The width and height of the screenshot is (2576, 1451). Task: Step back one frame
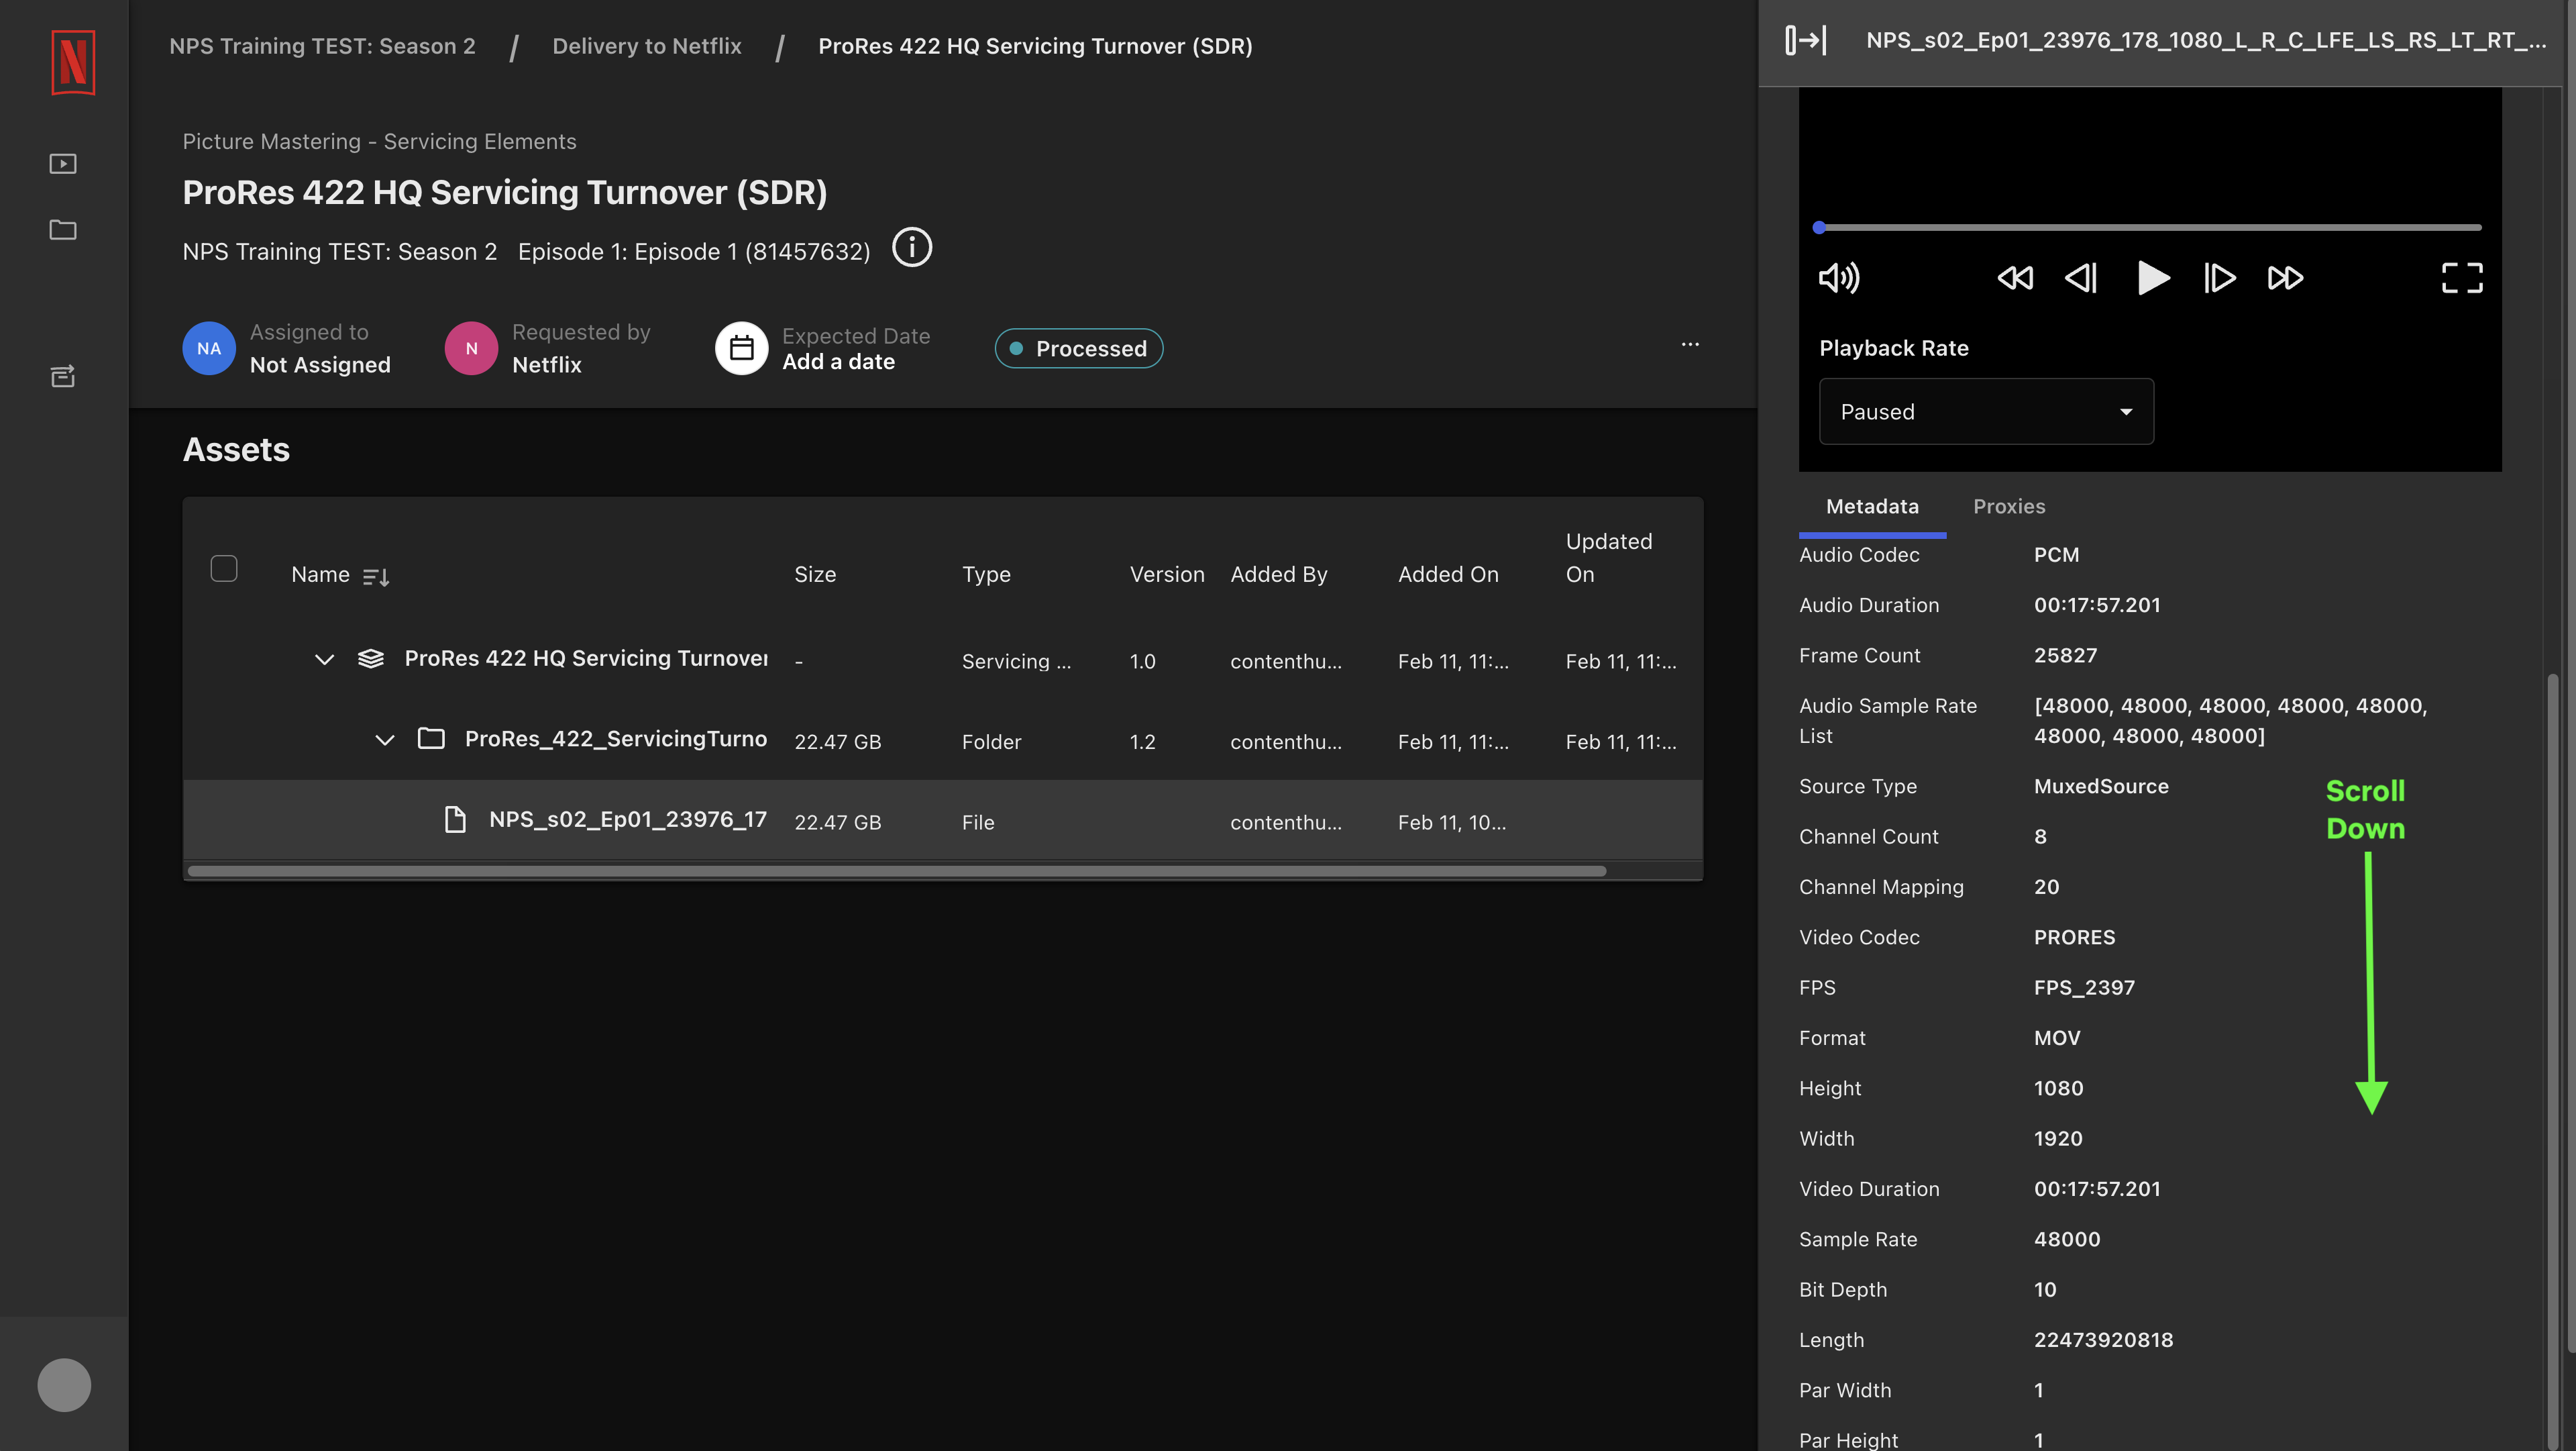2081,277
